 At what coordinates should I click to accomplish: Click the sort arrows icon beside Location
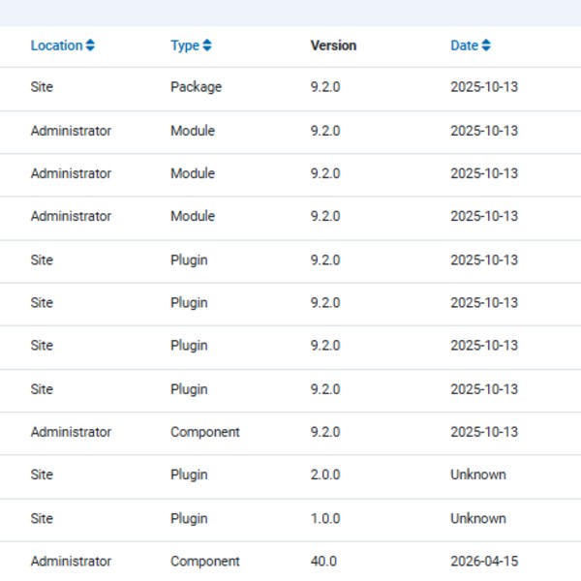[x=90, y=46]
